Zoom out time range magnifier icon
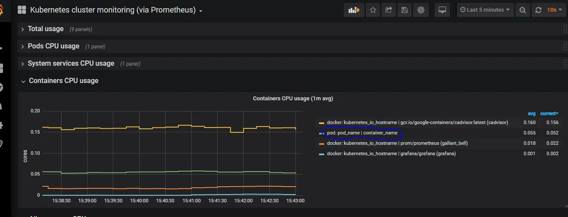568x217 pixels. (x=523, y=10)
